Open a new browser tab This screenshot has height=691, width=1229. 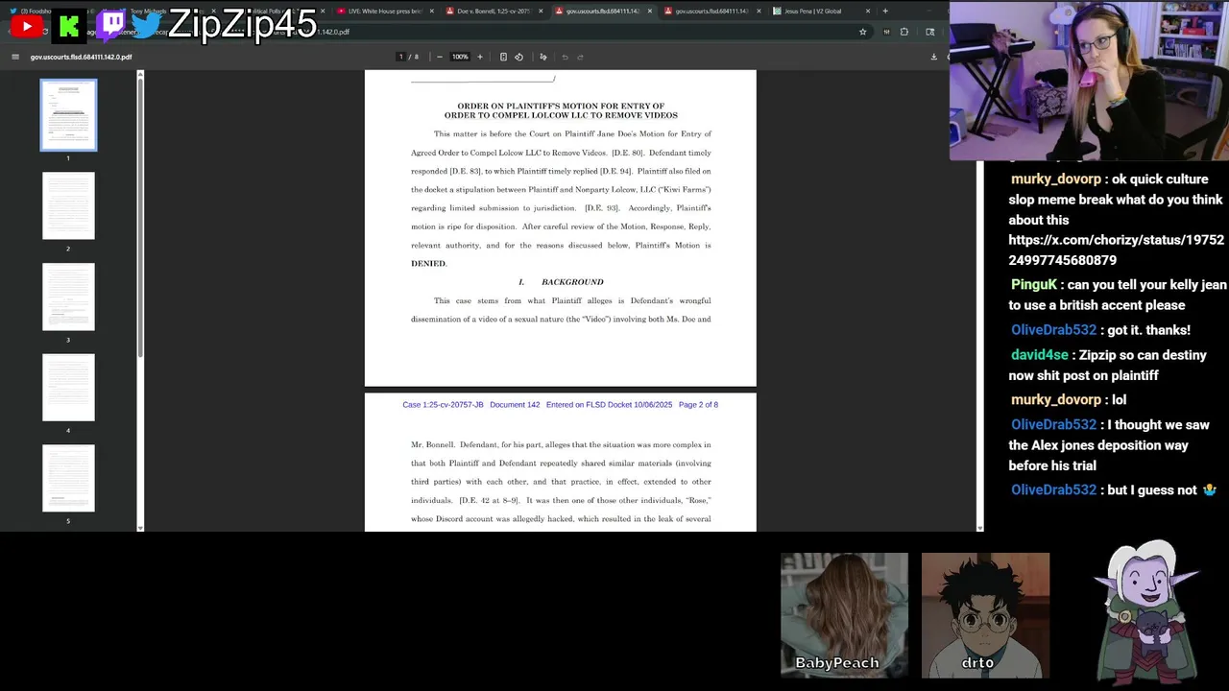click(885, 11)
